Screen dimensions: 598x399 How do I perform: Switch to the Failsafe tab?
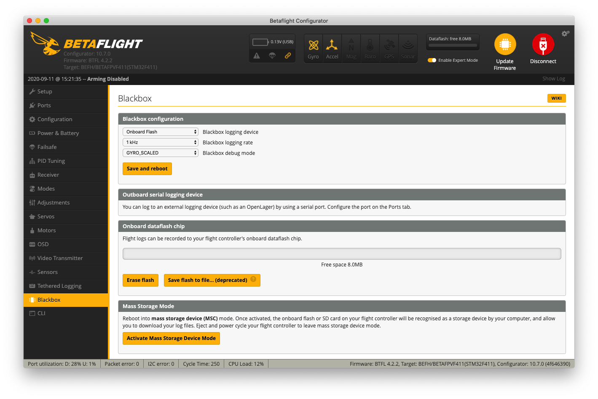(x=66, y=147)
